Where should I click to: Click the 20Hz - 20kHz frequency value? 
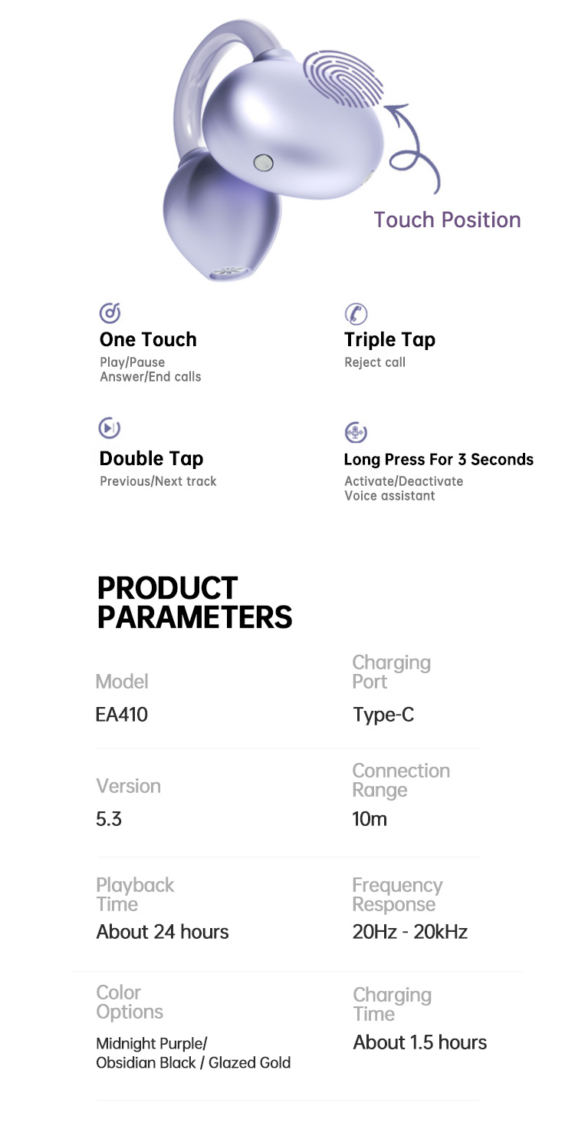point(409,932)
